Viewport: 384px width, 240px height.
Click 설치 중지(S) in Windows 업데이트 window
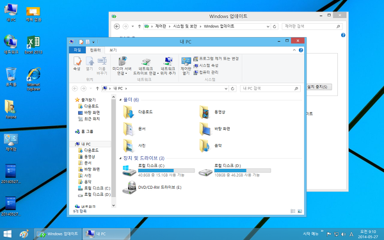coord(319,87)
